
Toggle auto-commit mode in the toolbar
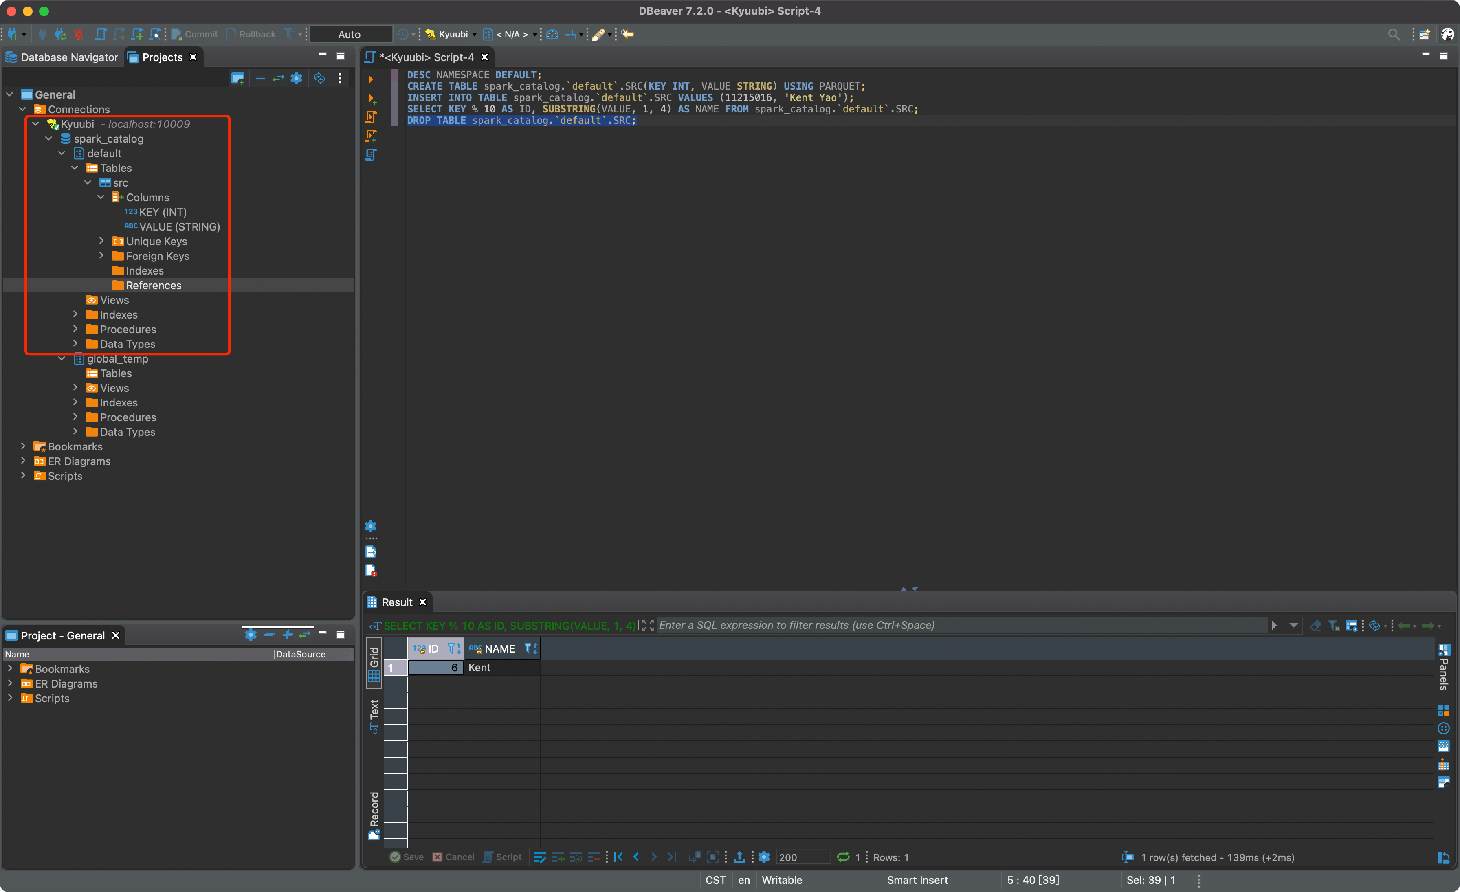click(x=350, y=34)
